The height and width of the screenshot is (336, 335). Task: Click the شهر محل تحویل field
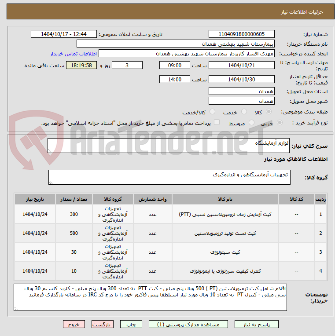pos(242,101)
